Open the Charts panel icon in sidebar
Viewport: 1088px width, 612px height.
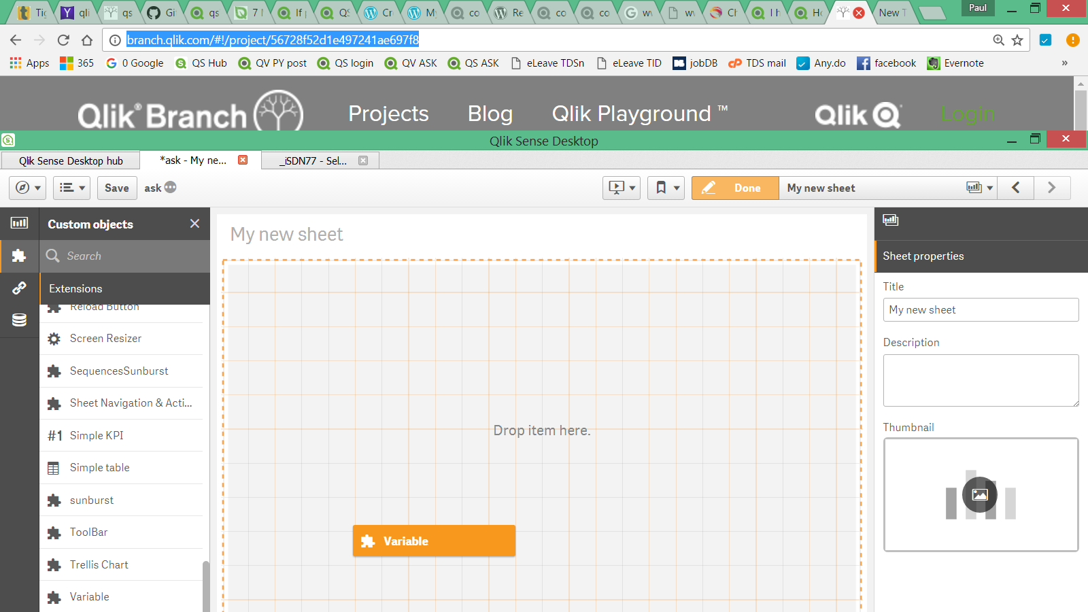(19, 222)
